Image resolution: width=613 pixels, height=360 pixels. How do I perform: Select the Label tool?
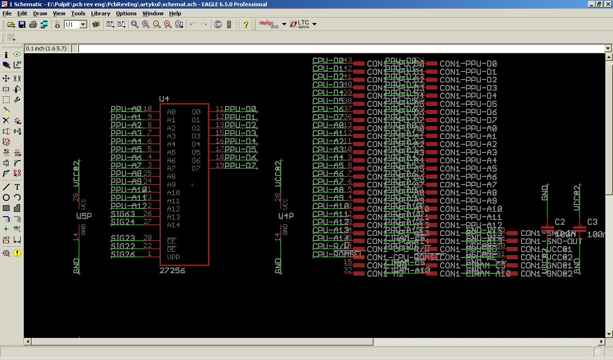pos(17,229)
